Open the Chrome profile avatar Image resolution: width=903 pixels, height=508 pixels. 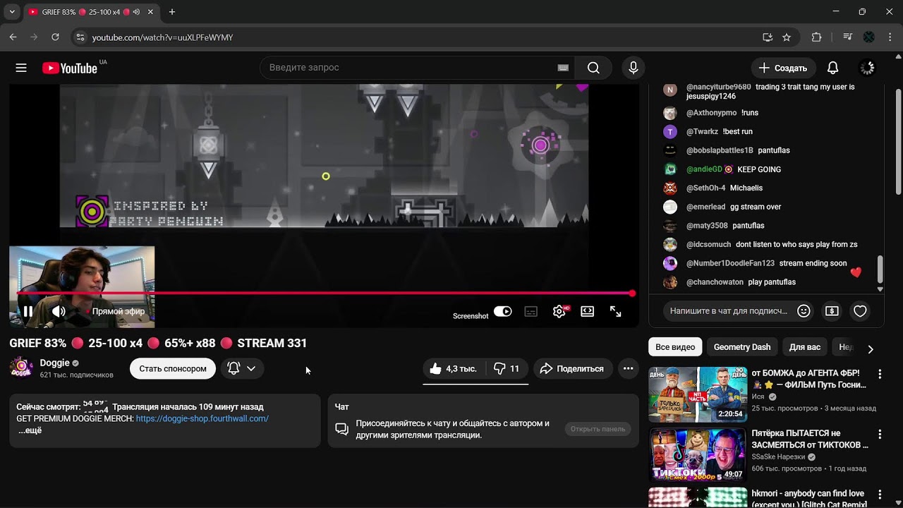pyautogui.click(x=869, y=37)
